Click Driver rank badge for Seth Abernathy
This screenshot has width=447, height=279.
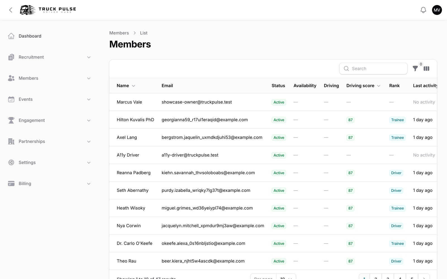[x=396, y=191]
